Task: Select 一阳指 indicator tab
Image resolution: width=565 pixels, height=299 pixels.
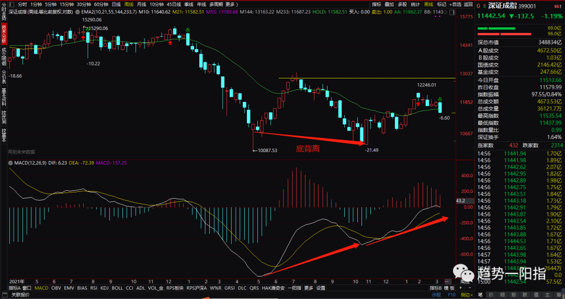Action: coord(295,288)
